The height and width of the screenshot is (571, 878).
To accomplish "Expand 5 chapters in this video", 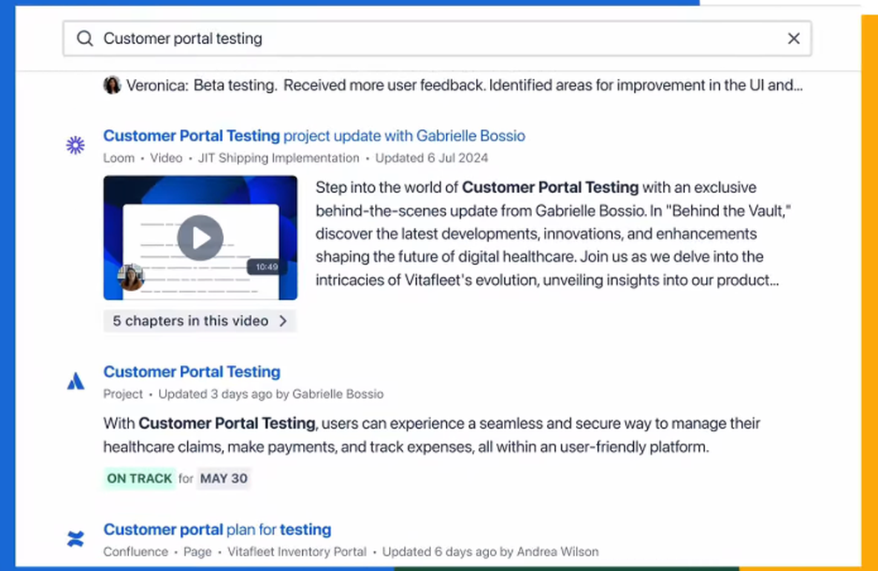I will (200, 321).
